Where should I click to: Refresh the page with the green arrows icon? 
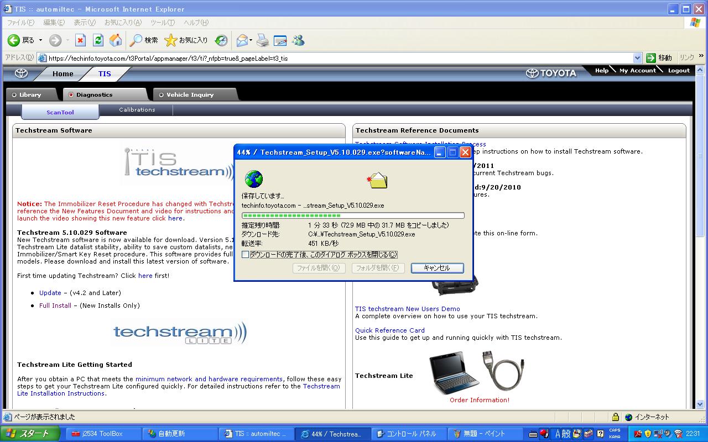click(x=98, y=40)
